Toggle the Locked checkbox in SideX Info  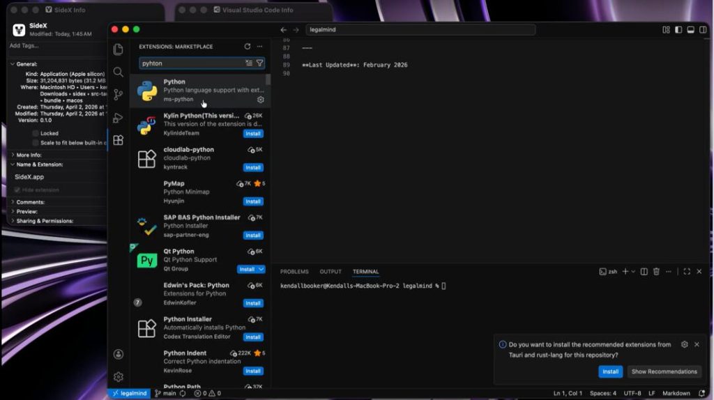tap(36, 133)
